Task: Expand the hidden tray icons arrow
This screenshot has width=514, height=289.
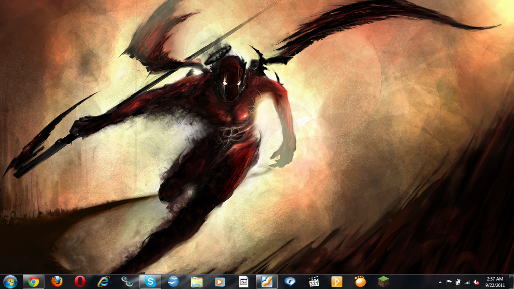Action: pyautogui.click(x=440, y=282)
